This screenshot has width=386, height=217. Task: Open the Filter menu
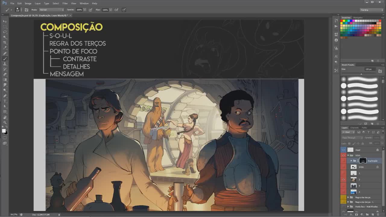pyautogui.click(x=65, y=3)
